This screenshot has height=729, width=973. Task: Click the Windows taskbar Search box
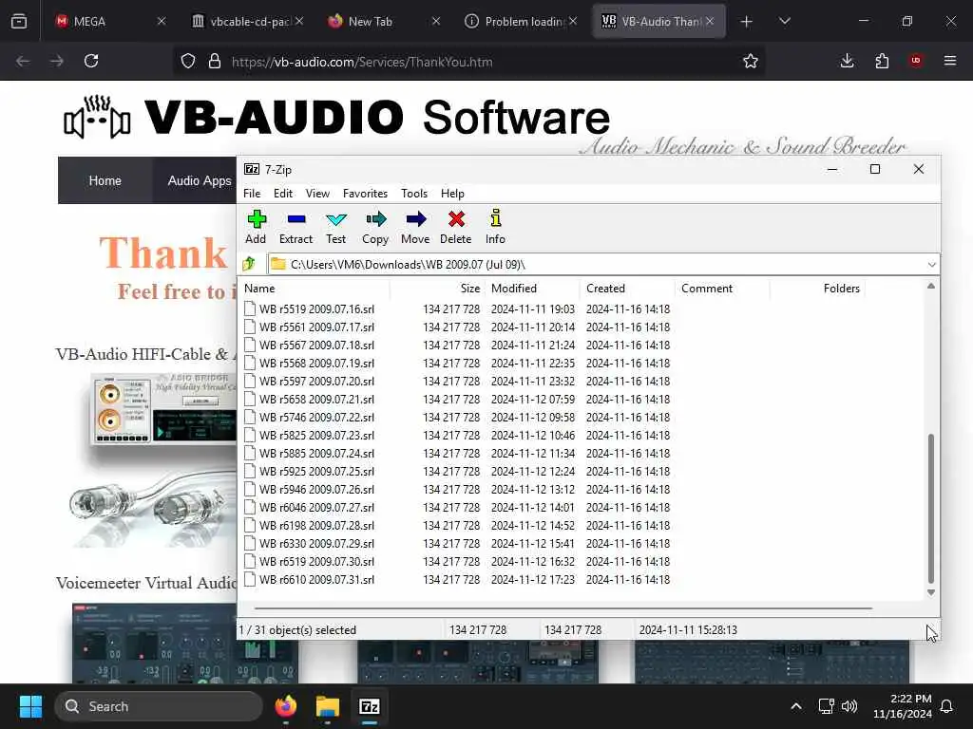[159, 706]
